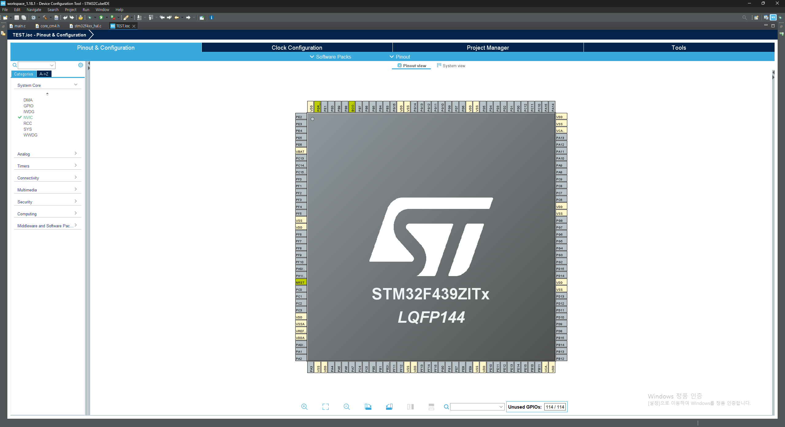This screenshot has width=785, height=427.
Task: Click the Device Configuration gear code-generation icon
Action: coord(81,17)
